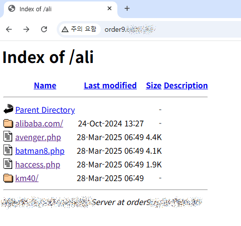The height and width of the screenshot is (226, 241).
Task: Click the avenger.php file icon
Action: 8,136
